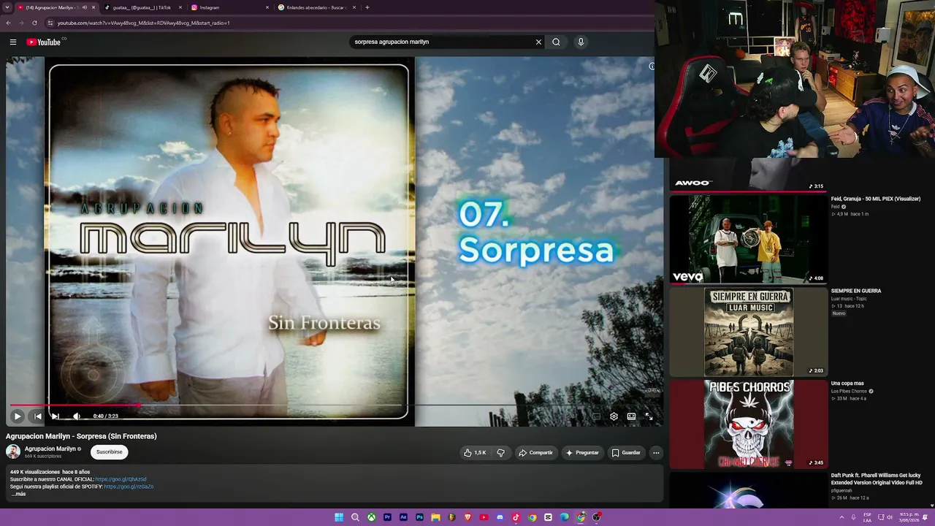Open Discord from the taskbar

[x=500, y=517]
